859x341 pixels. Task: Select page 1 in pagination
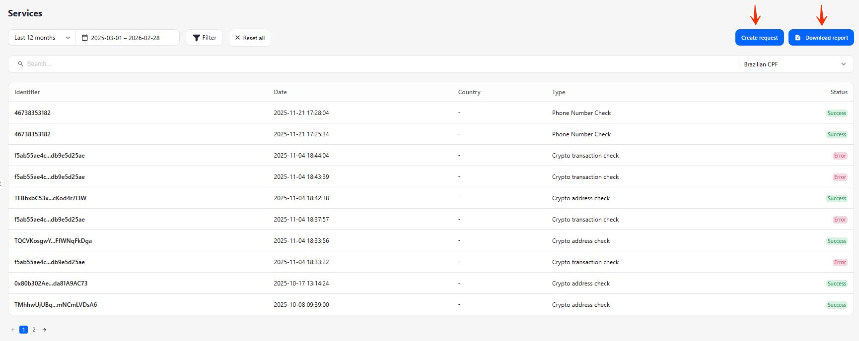click(x=23, y=330)
